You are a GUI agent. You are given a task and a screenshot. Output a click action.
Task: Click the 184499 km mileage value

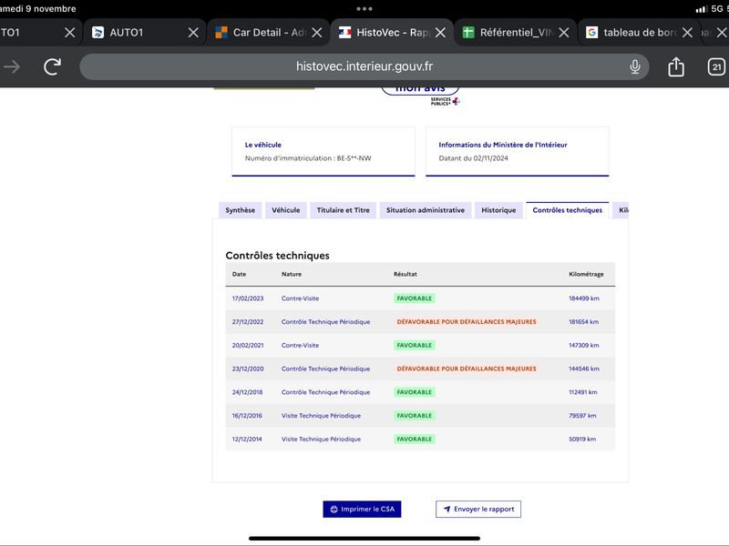pos(584,298)
